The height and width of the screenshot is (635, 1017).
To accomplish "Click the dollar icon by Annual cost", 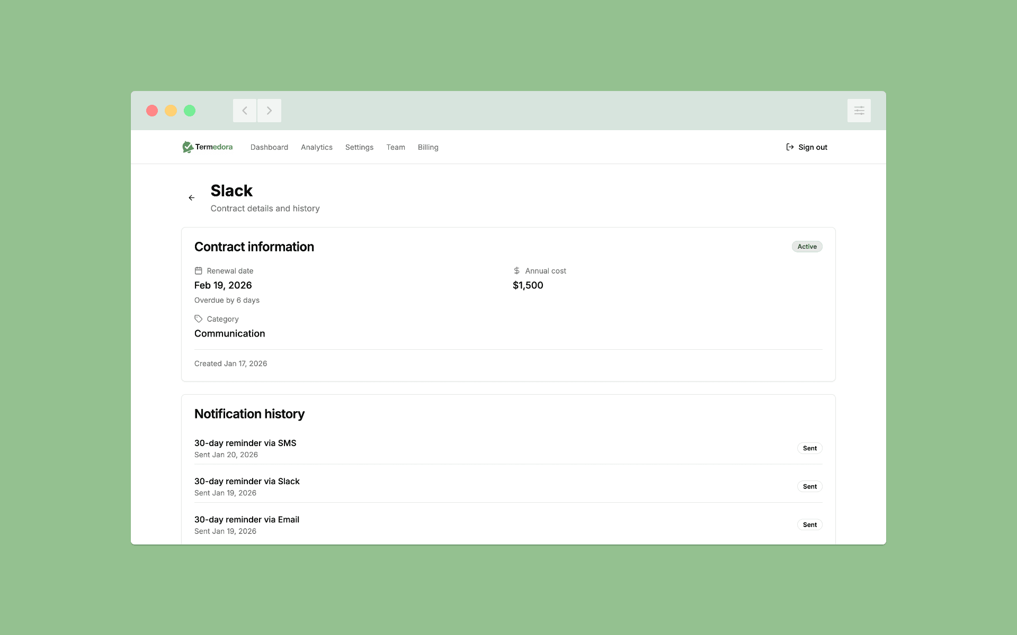I will click(x=516, y=271).
